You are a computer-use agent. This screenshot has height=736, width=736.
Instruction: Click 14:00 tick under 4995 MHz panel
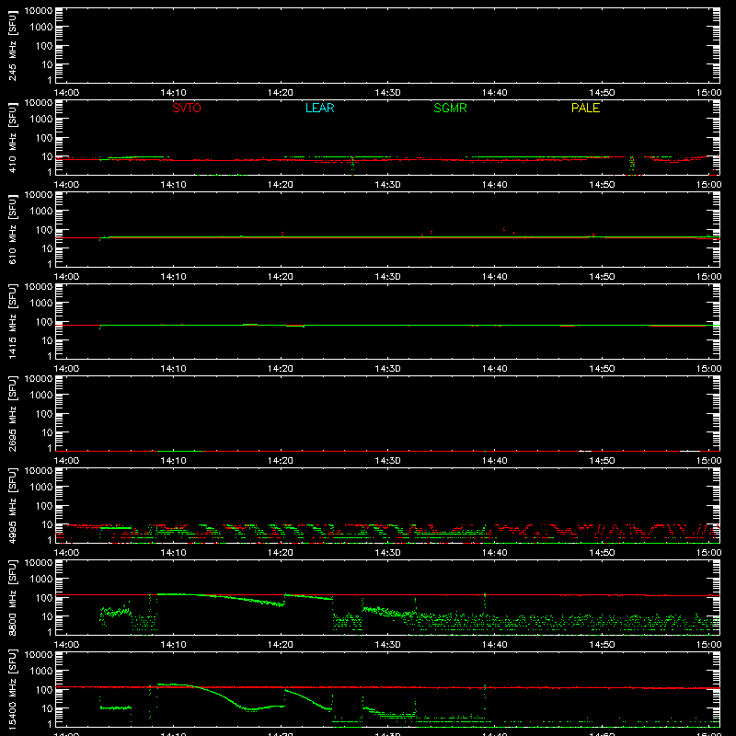coord(66,553)
